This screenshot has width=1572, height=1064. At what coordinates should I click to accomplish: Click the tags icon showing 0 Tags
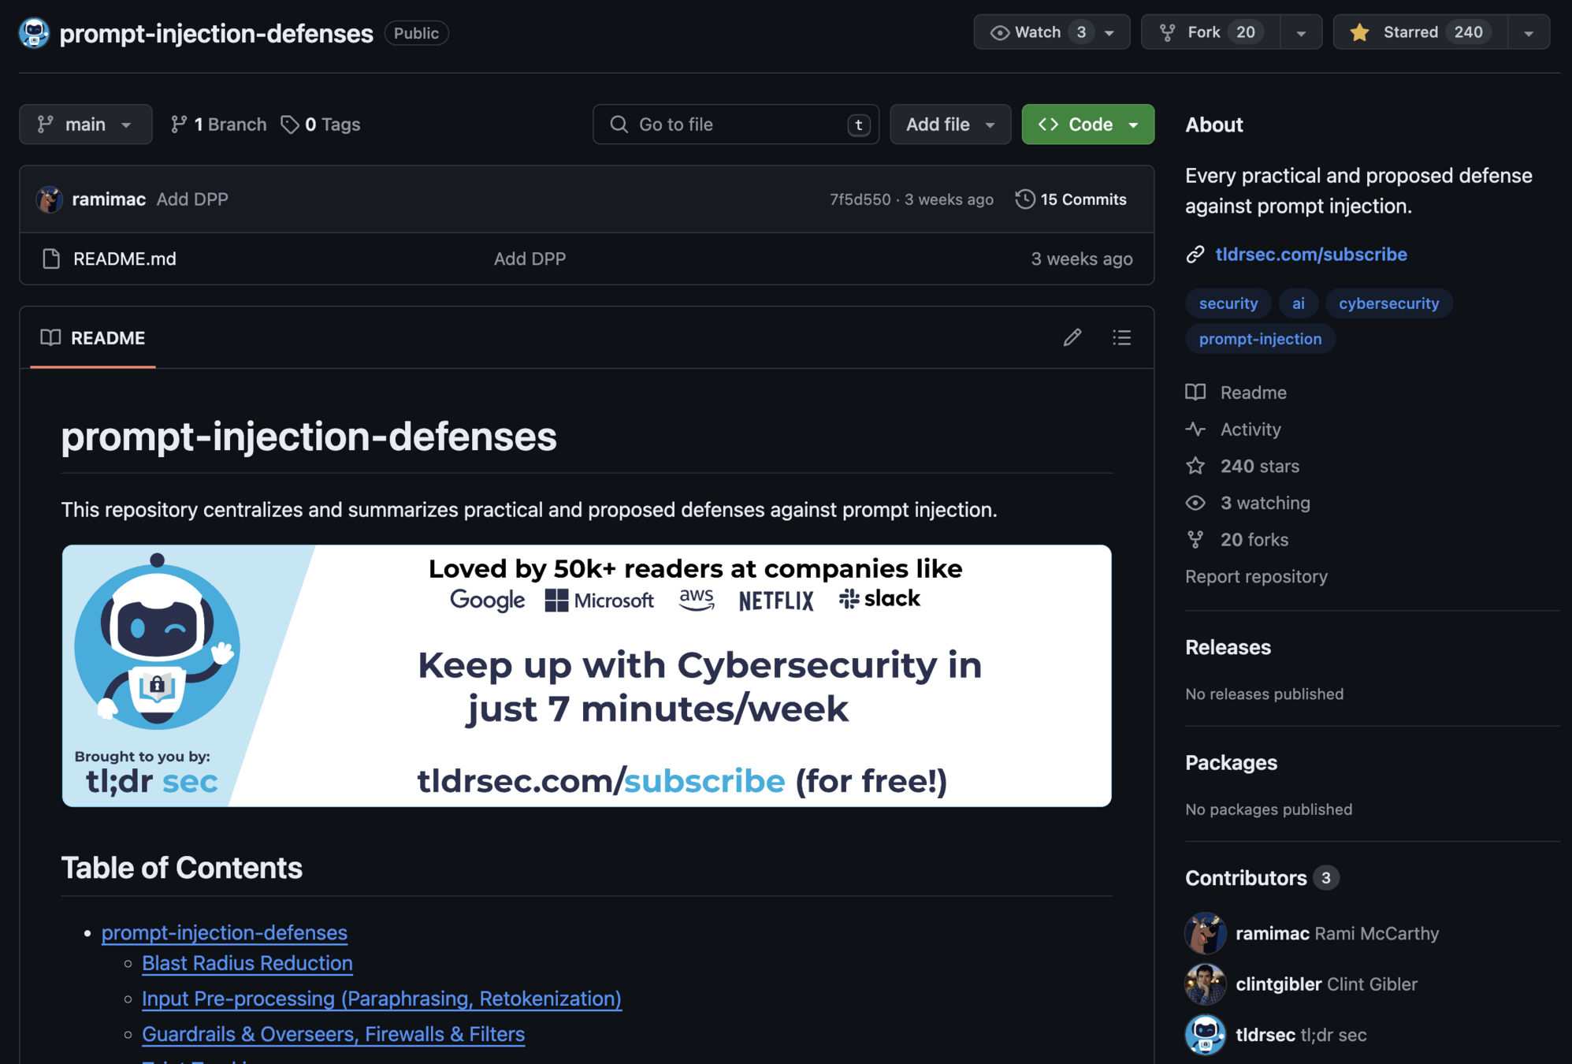[290, 125]
